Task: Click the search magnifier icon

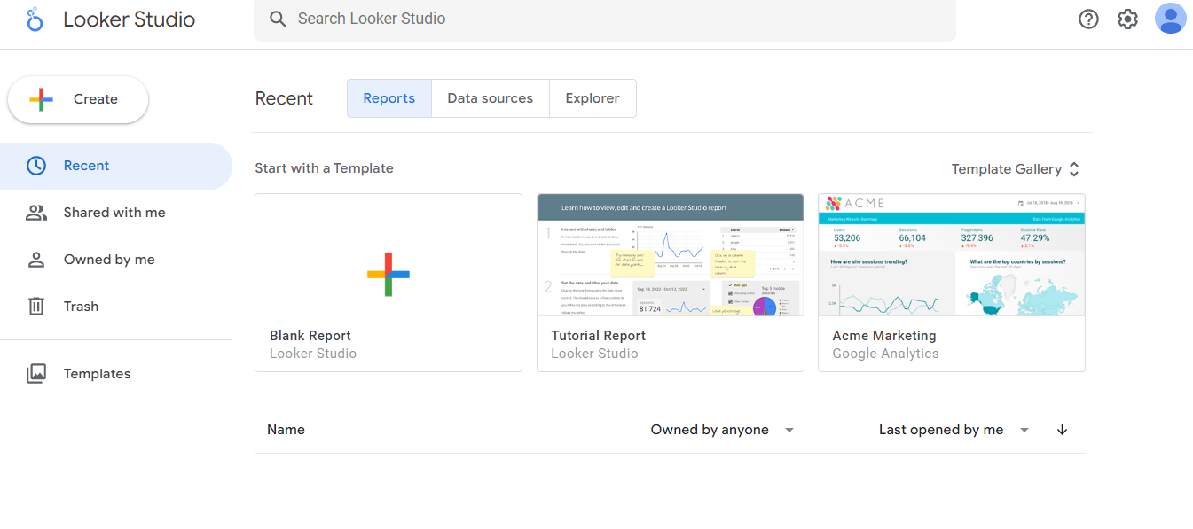Action: point(278,19)
